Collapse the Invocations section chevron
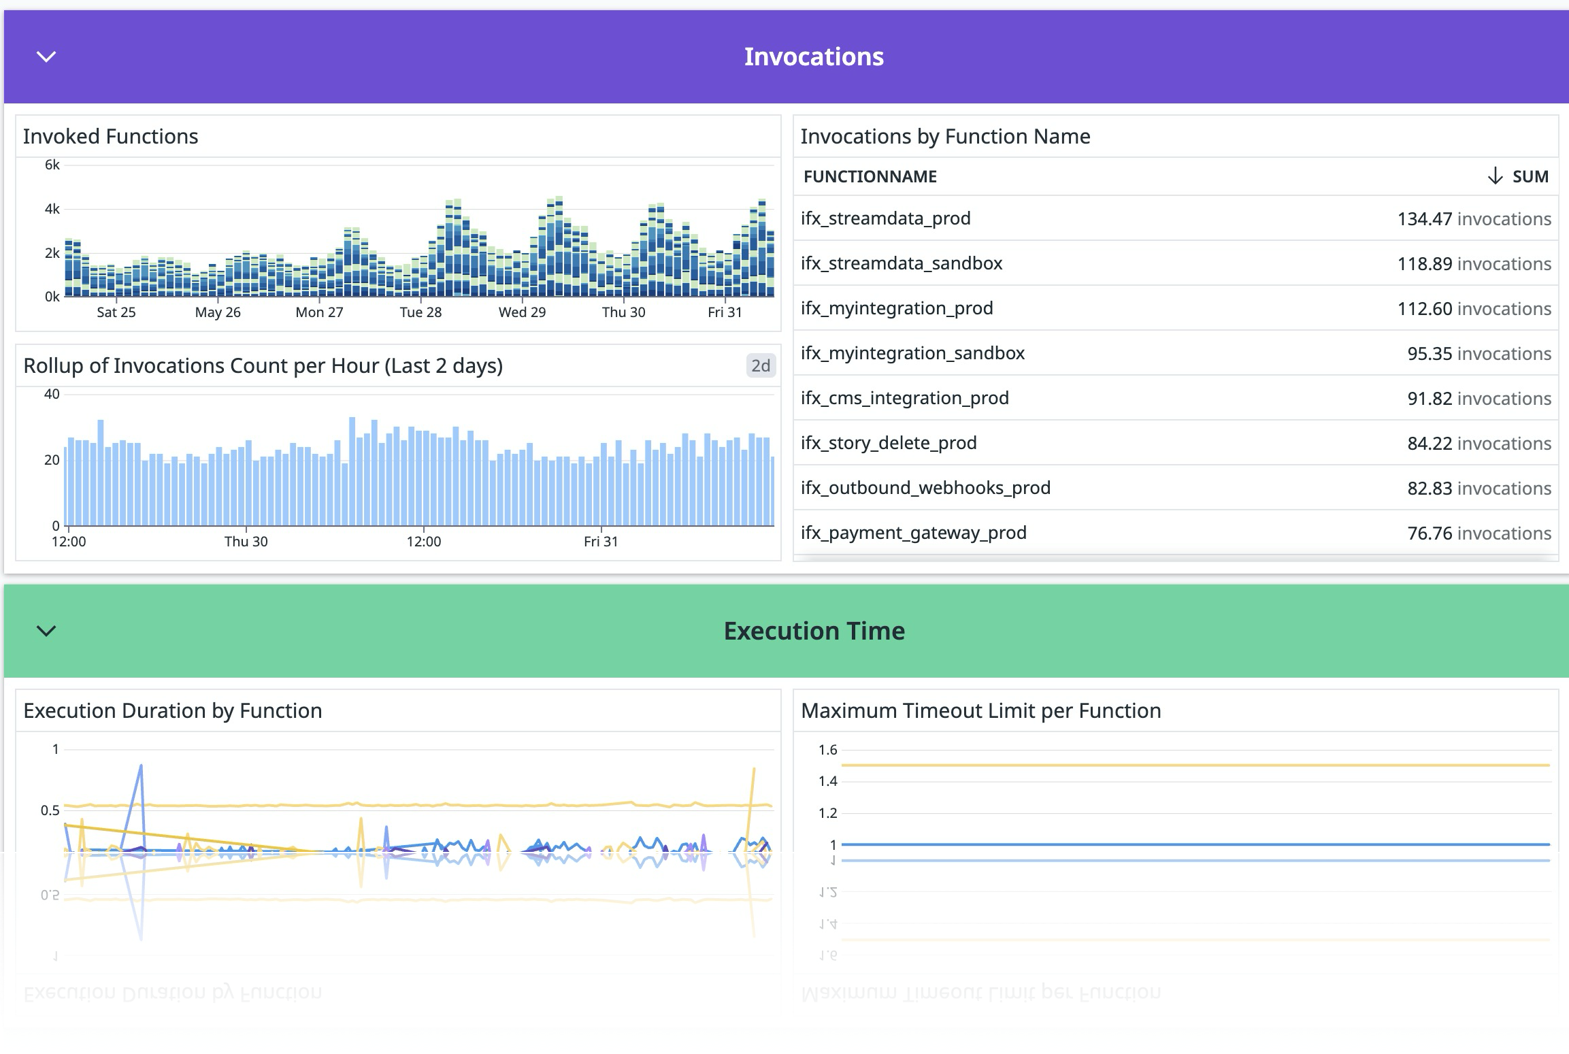 click(46, 56)
